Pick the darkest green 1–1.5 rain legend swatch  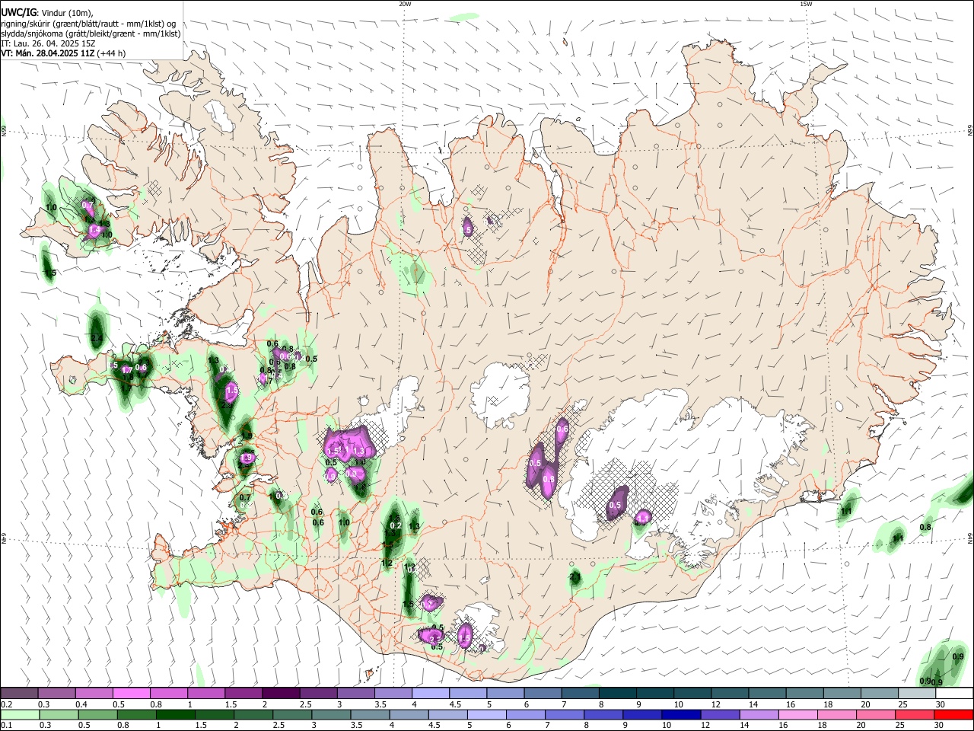175,714
